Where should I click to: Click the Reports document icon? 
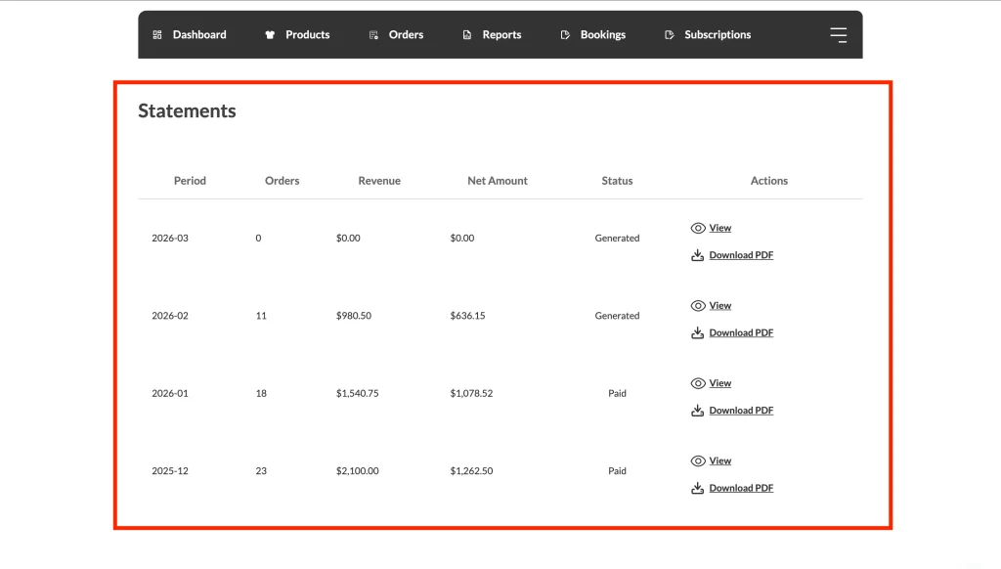coord(467,34)
